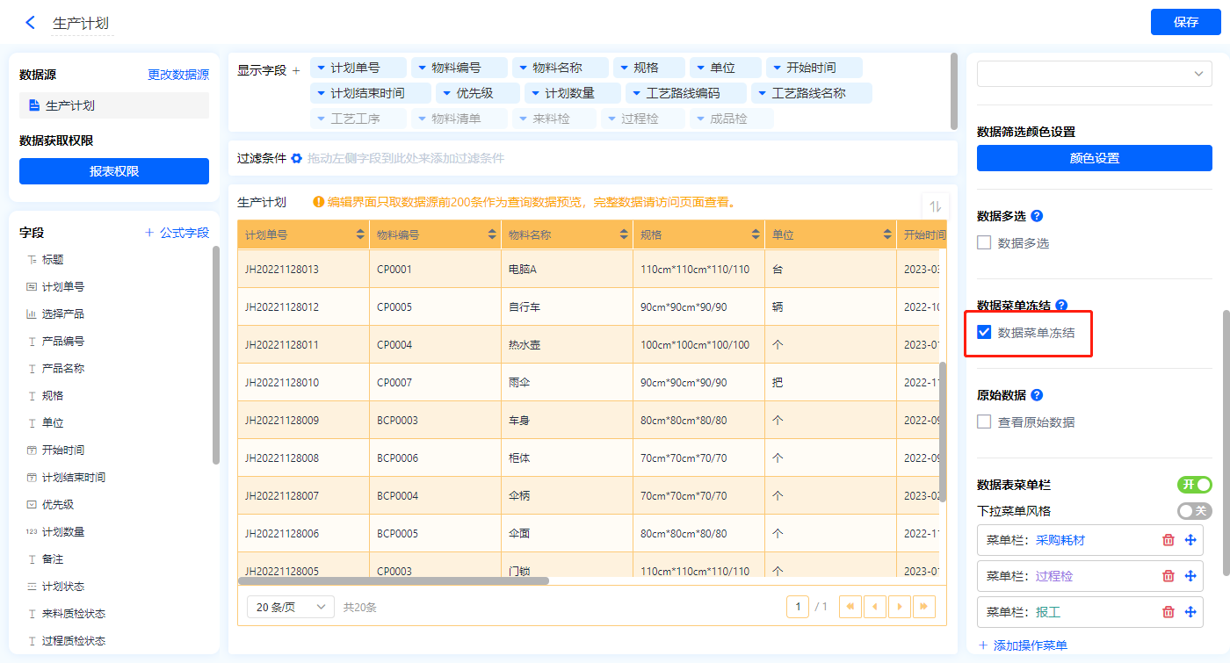1230x663 pixels.
Task: Click the move handle for 过程检 menu
Action: tap(1190, 576)
